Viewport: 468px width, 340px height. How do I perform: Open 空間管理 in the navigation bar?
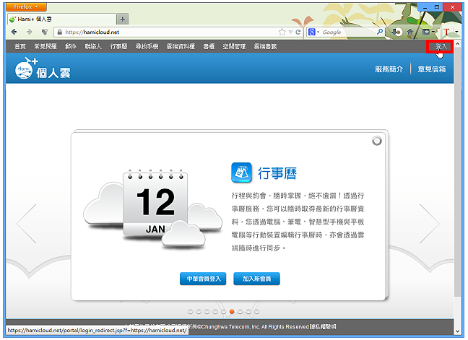[x=234, y=46]
